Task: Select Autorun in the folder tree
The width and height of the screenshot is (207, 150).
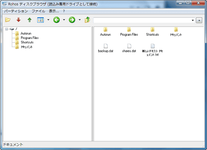Action: [26, 33]
